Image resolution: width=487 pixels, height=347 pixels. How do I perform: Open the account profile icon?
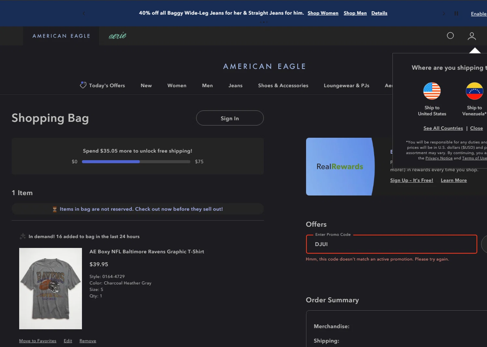click(x=472, y=36)
